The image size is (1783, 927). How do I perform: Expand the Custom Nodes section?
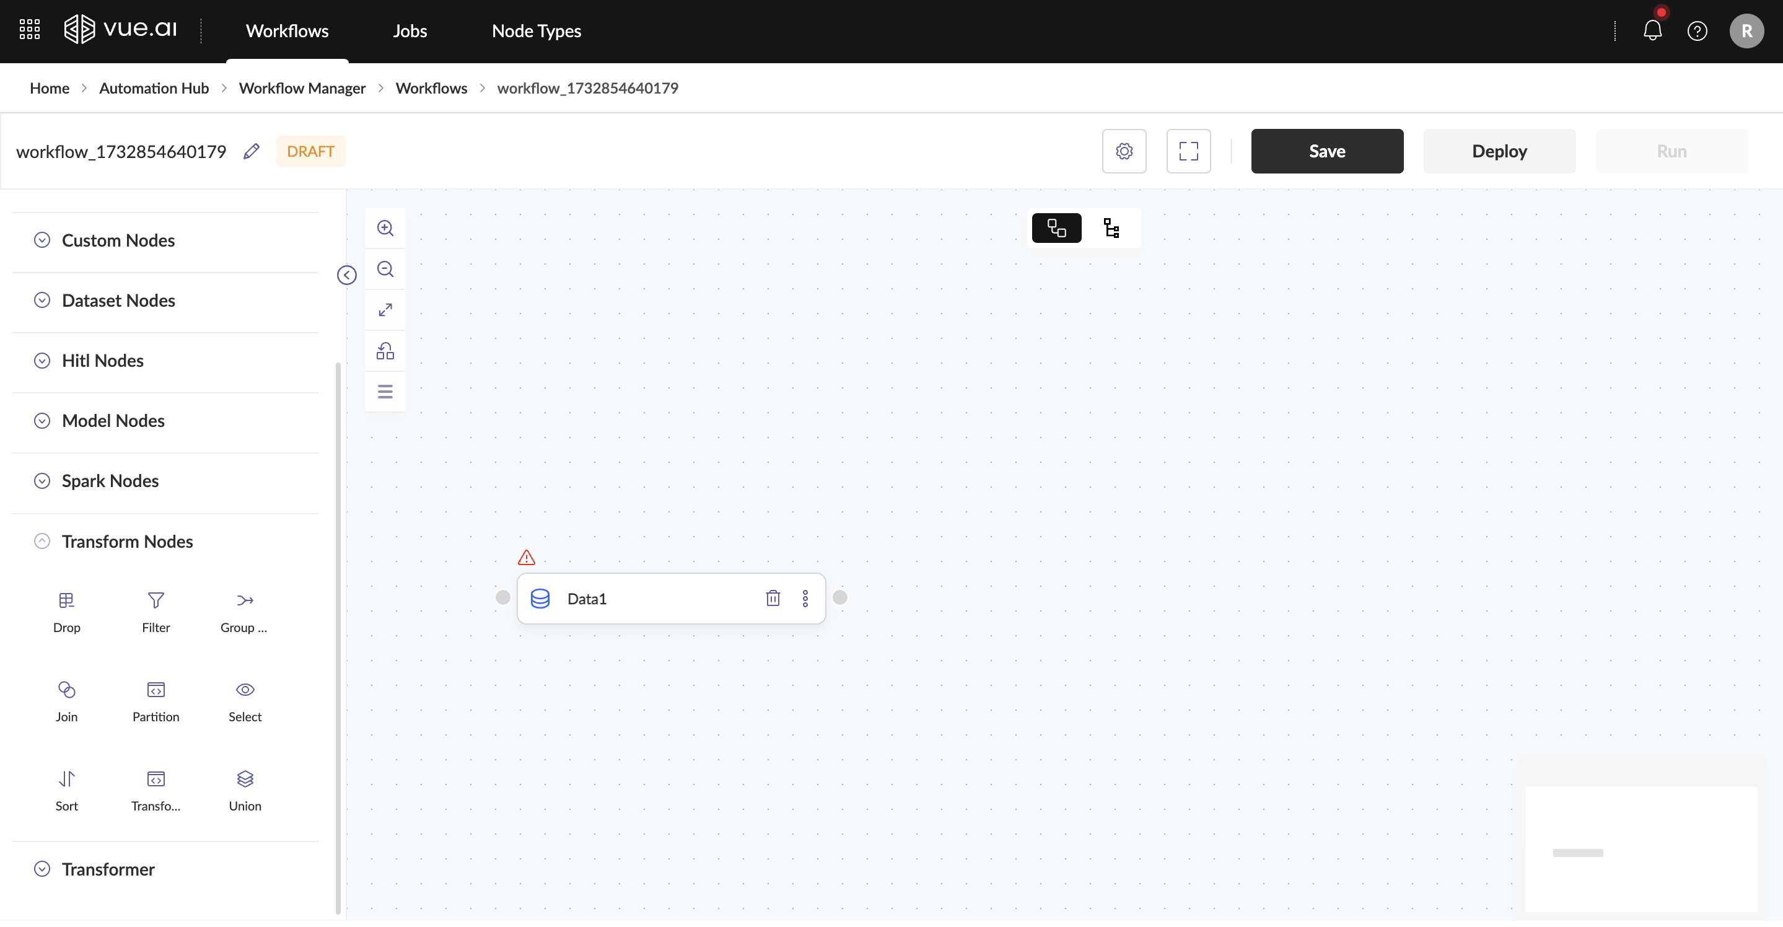(x=42, y=240)
